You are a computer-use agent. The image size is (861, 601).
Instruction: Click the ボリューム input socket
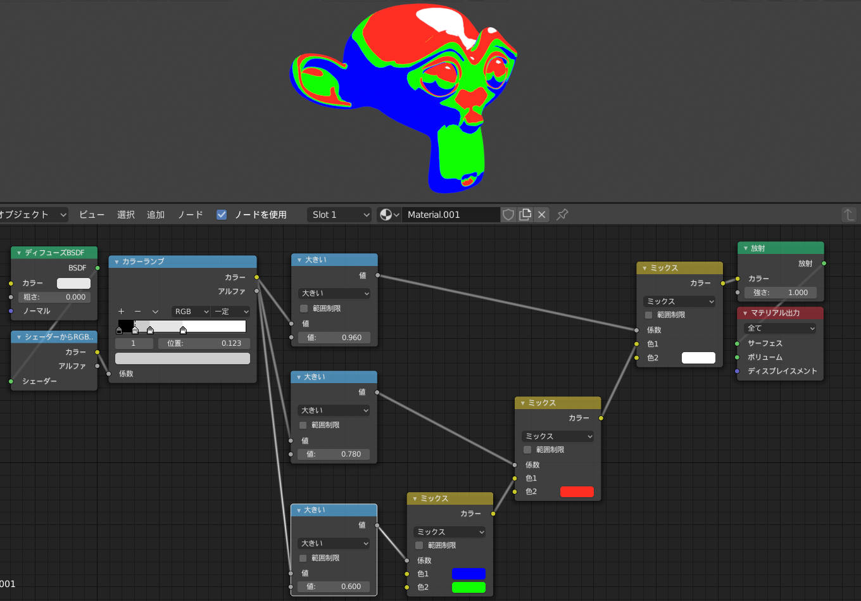[738, 357]
